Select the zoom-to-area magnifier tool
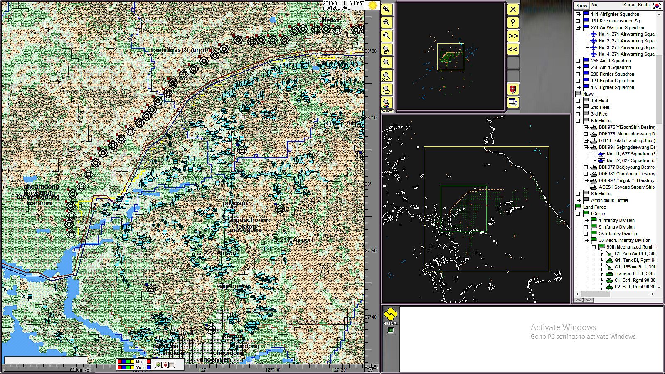This screenshot has height=374, width=665. click(x=387, y=36)
